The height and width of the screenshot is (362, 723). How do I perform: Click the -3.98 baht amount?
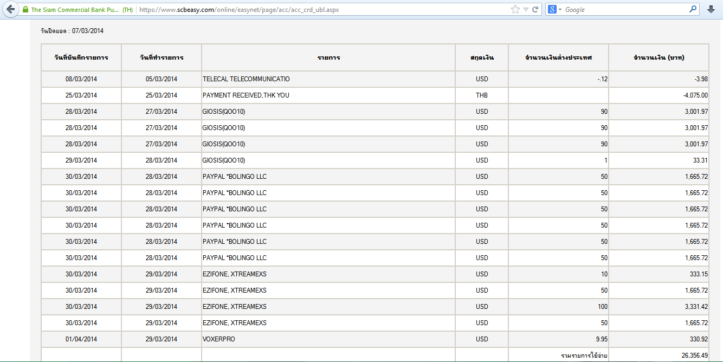[x=701, y=79]
